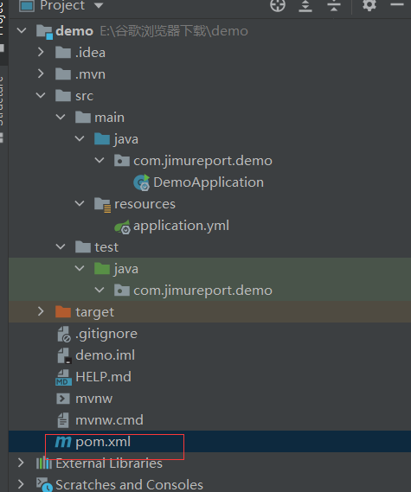Hide the Project tool window with minus icon
Image resolution: width=411 pixels, height=492 pixels.
coord(397,4)
